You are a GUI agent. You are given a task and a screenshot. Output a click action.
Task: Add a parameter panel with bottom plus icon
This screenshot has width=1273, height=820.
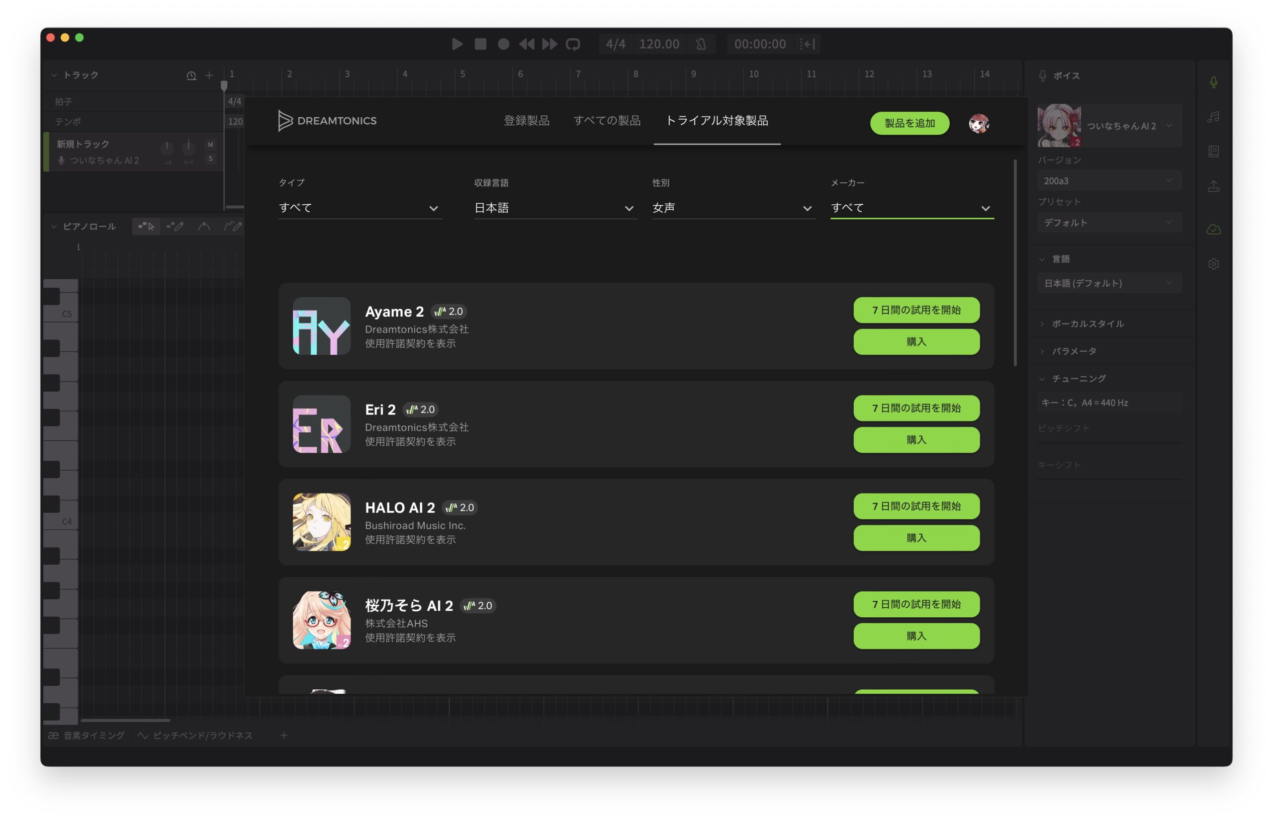pyautogui.click(x=284, y=736)
